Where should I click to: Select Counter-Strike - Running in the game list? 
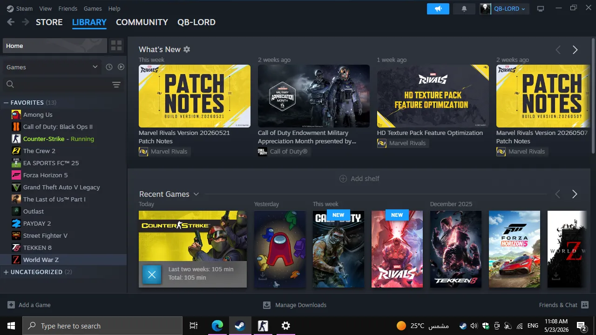[63, 139]
